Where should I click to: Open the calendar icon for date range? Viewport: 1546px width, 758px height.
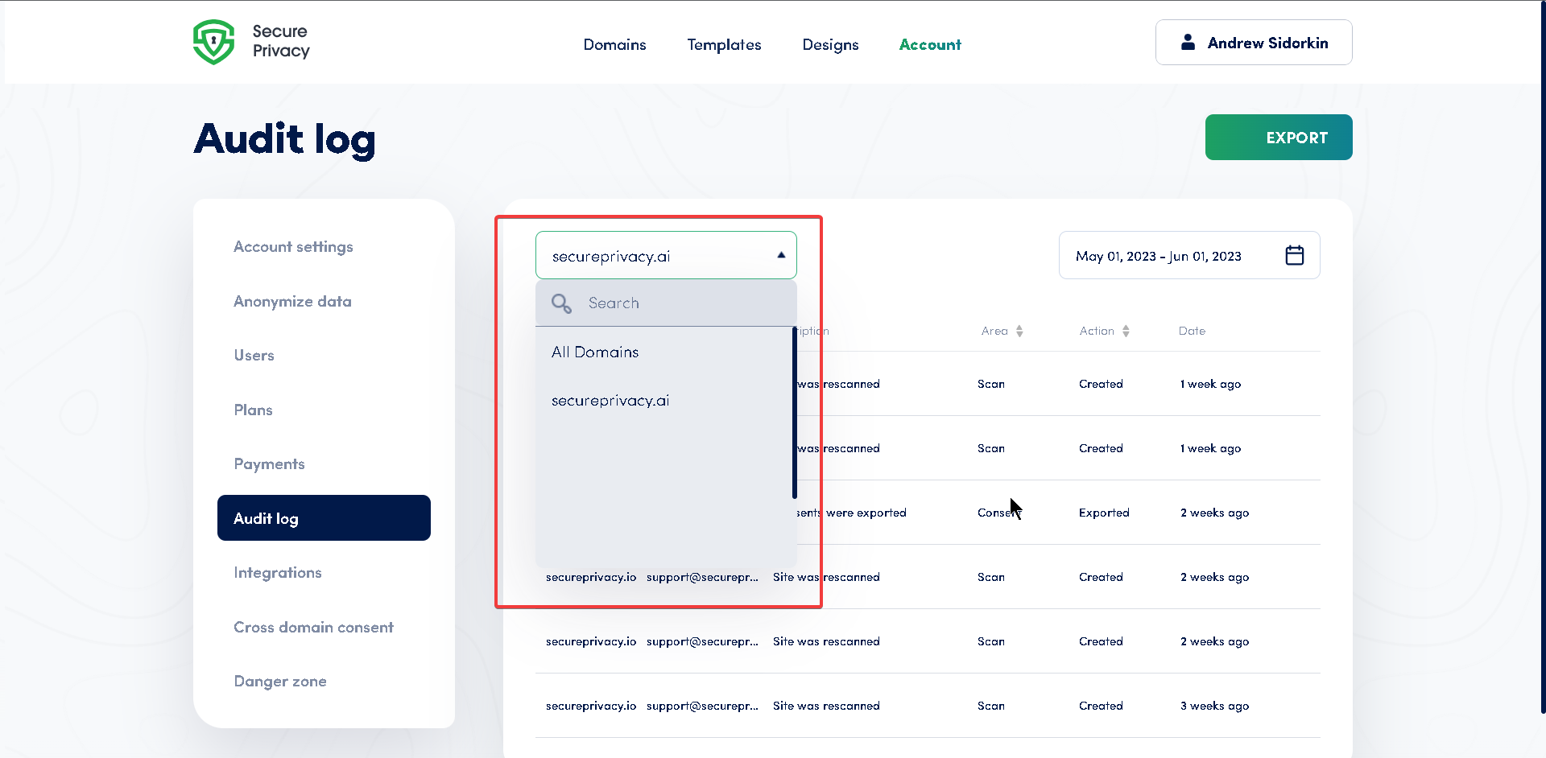[1295, 255]
